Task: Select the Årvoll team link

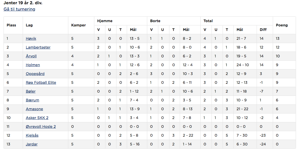Action: click(31, 56)
